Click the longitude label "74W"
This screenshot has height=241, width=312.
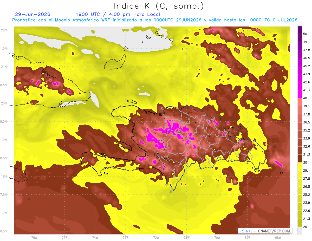coord(95,237)
